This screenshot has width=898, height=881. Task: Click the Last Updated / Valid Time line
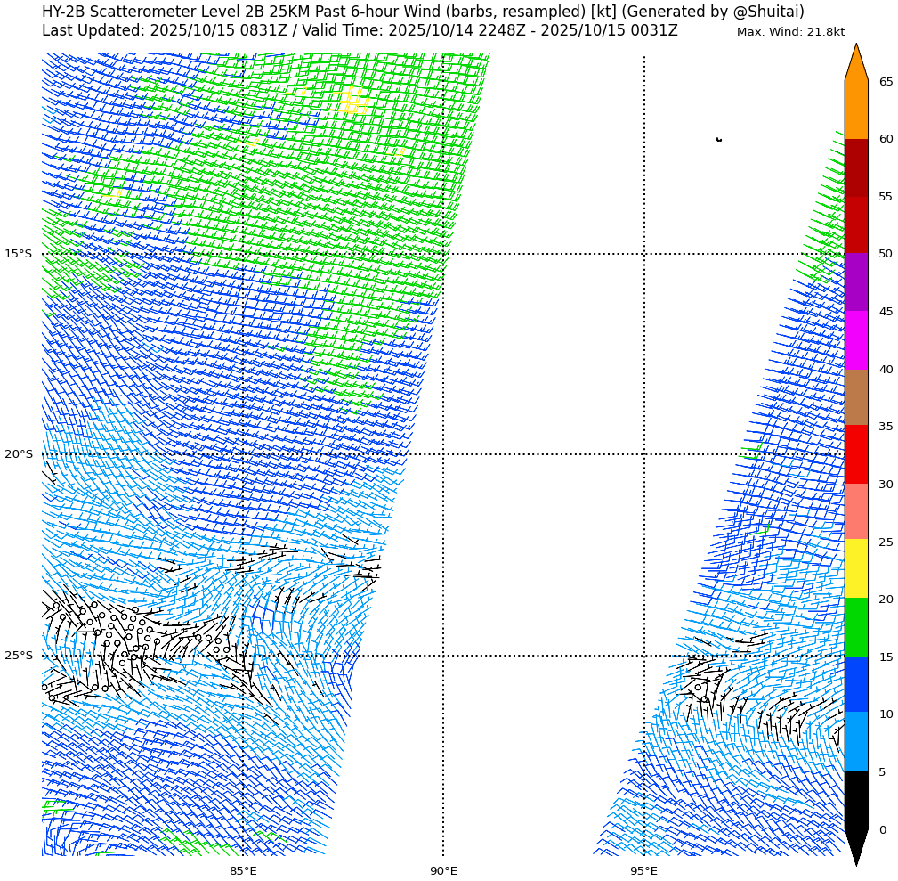360,31
